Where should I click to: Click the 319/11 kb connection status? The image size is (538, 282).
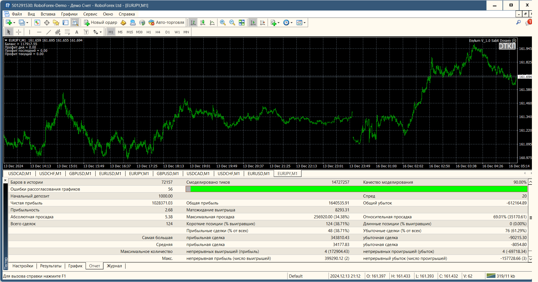click(501, 276)
